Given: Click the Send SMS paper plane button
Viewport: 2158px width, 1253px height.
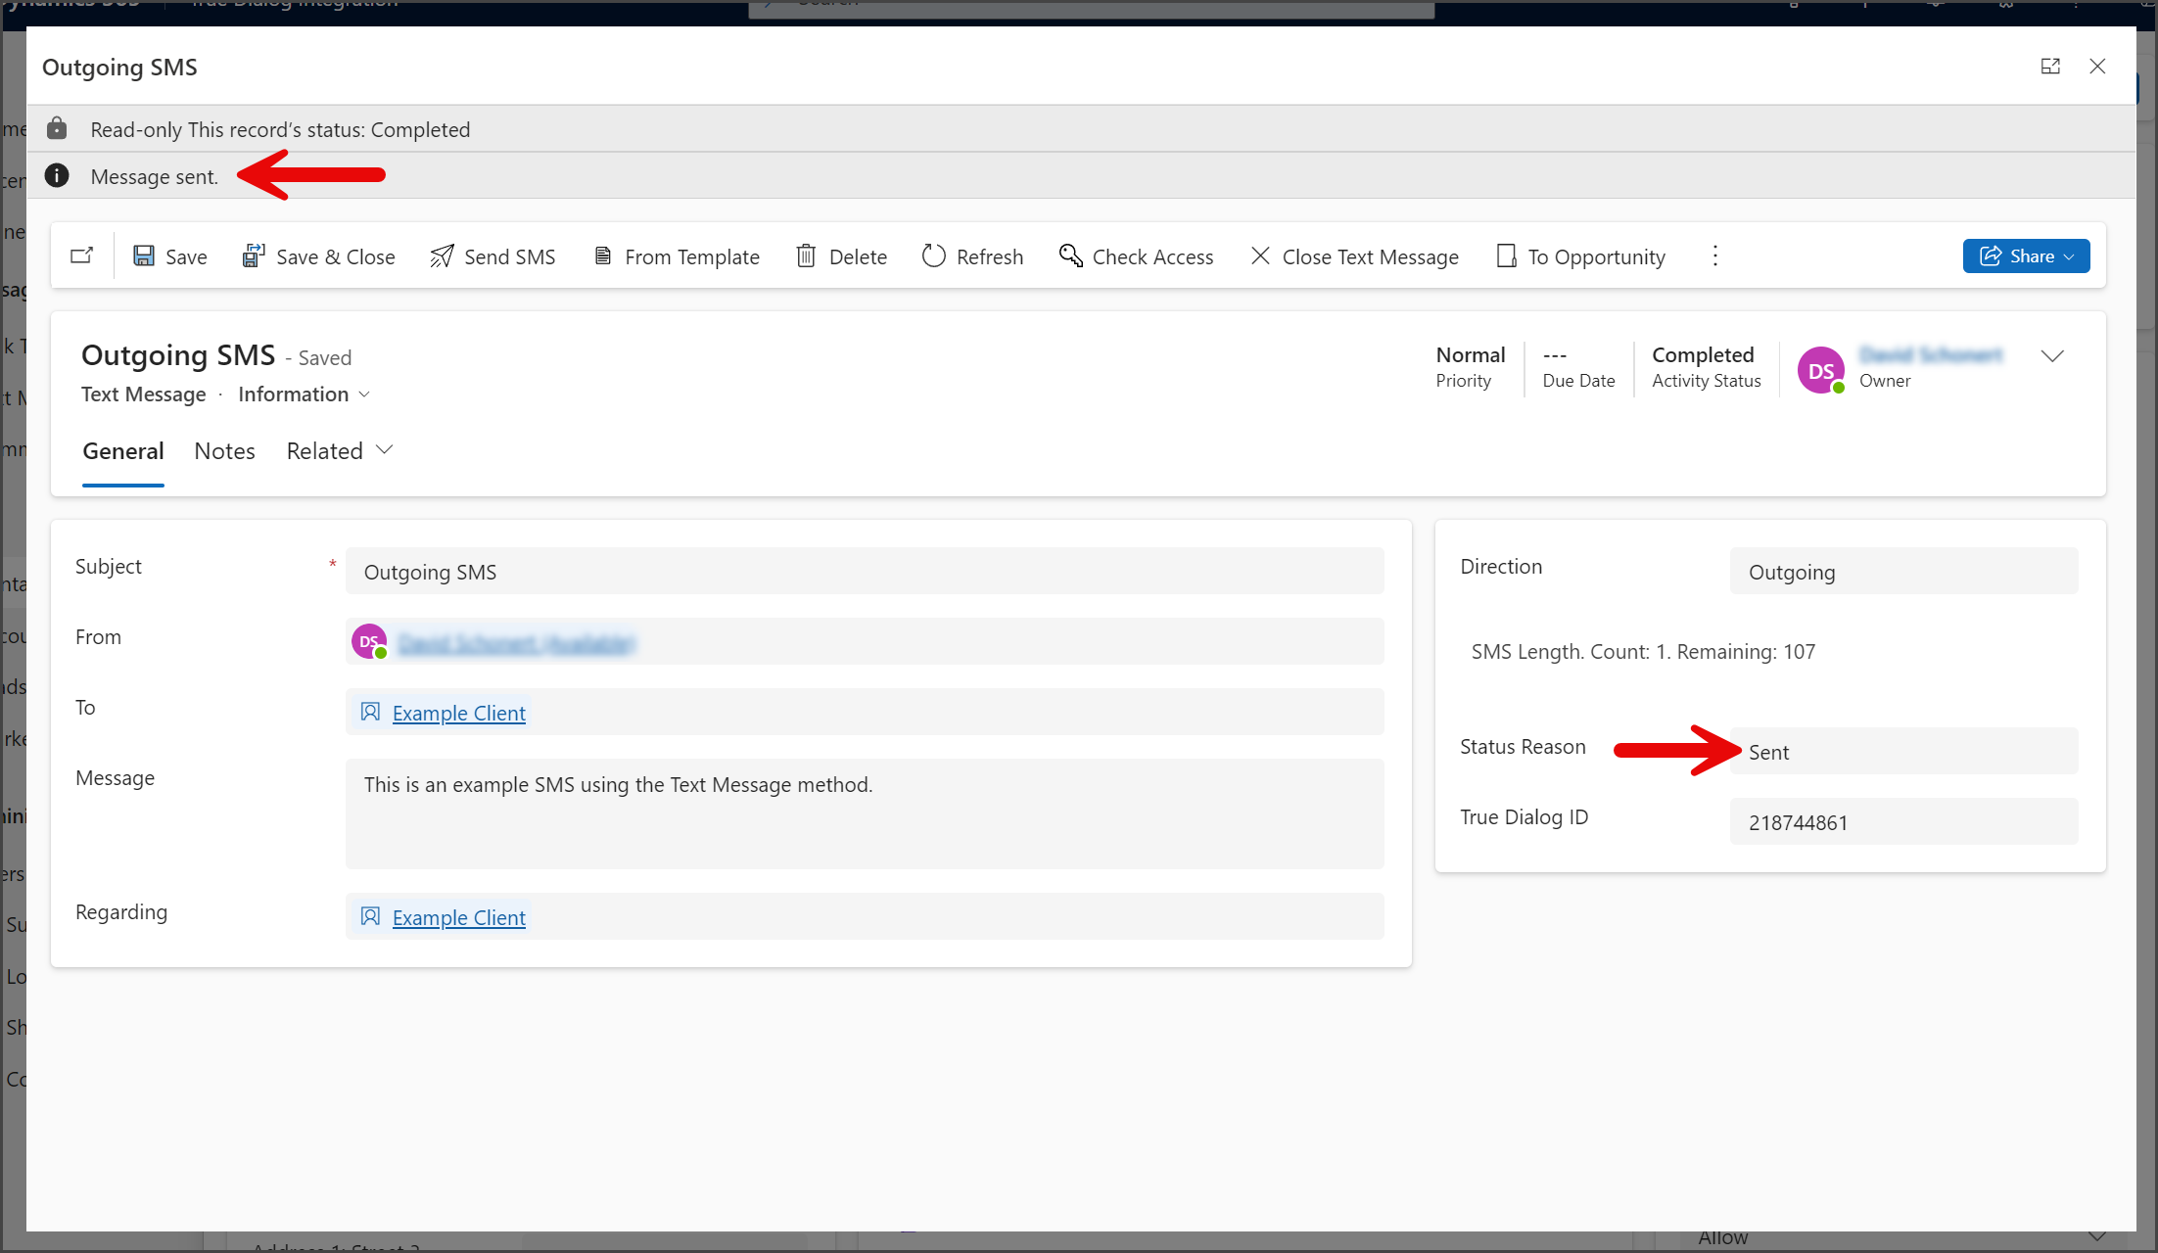Looking at the screenshot, I should pos(493,256).
